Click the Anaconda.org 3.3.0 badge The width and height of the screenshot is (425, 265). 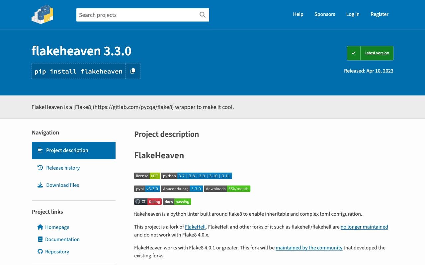coord(182,189)
